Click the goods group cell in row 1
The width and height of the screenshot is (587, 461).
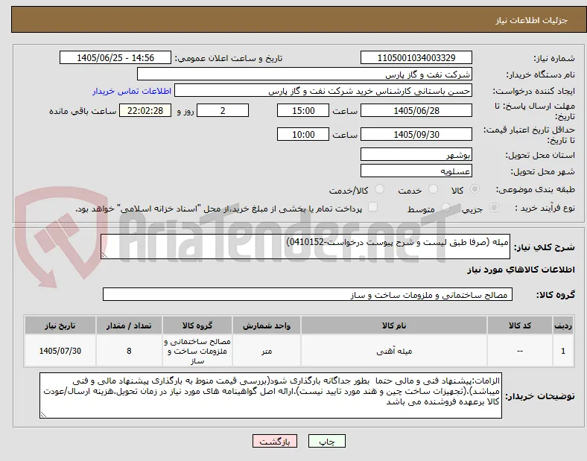point(197,351)
